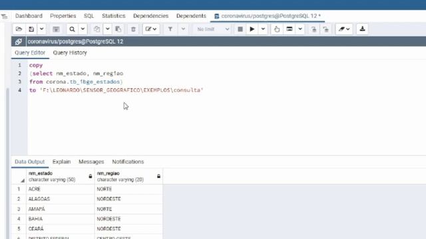426x239 pixels.
Task: Click the Filter funnel icon
Action: pos(170,29)
